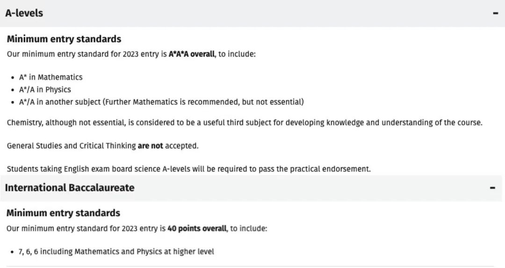Viewport: 505px width, 268px height.
Task: Click the bold A*A*A overall text
Action: coord(192,54)
